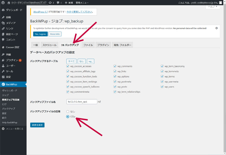Viewport: 226px width, 155px height.
Task: Uncheck wp_options table
Action: 115,76
